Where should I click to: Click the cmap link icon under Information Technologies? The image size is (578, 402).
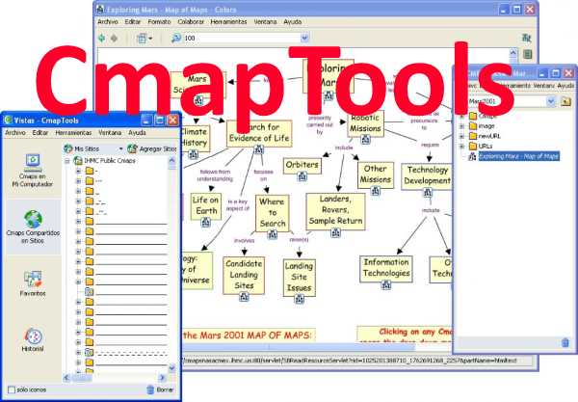(386, 284)
